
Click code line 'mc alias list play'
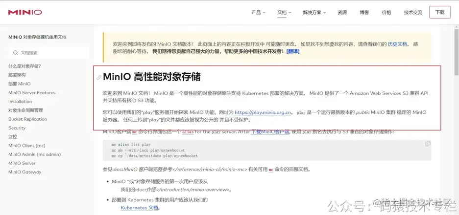tap(131, 145)
